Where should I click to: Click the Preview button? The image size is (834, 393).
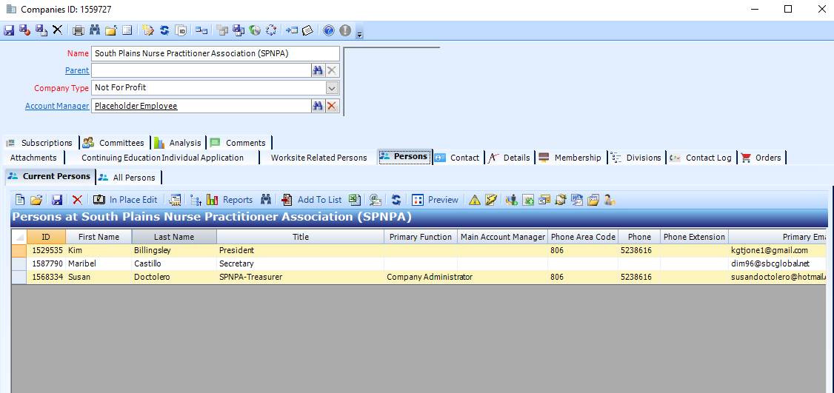[x=436, y=200]
